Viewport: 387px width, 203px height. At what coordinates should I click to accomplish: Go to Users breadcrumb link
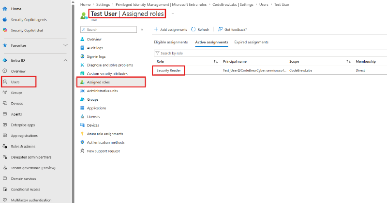(x=264, y=4)
